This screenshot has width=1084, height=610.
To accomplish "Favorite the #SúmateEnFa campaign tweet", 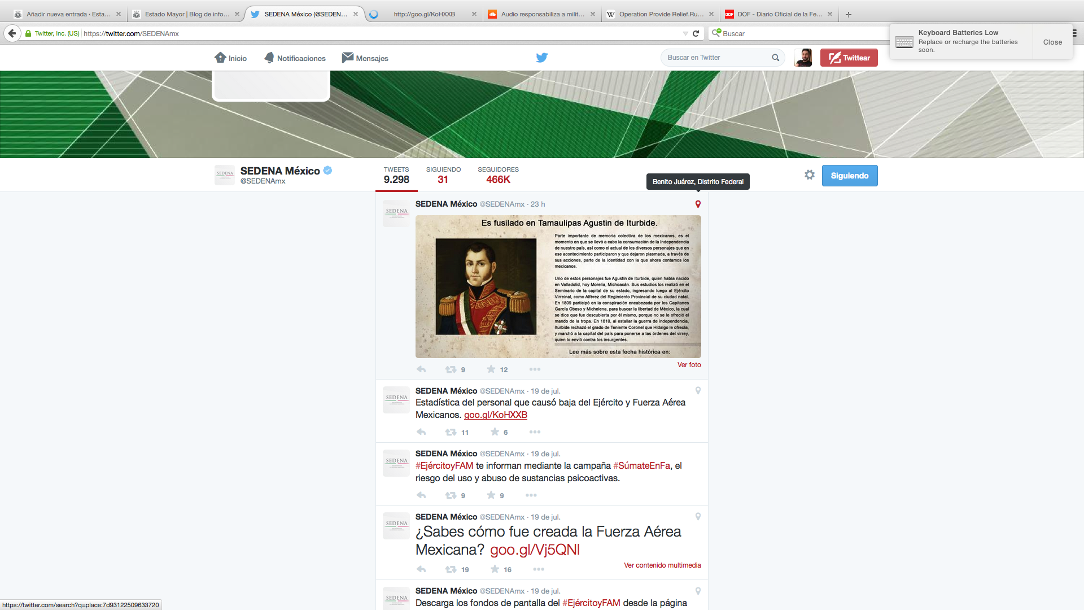I will (x=491, y=495).
